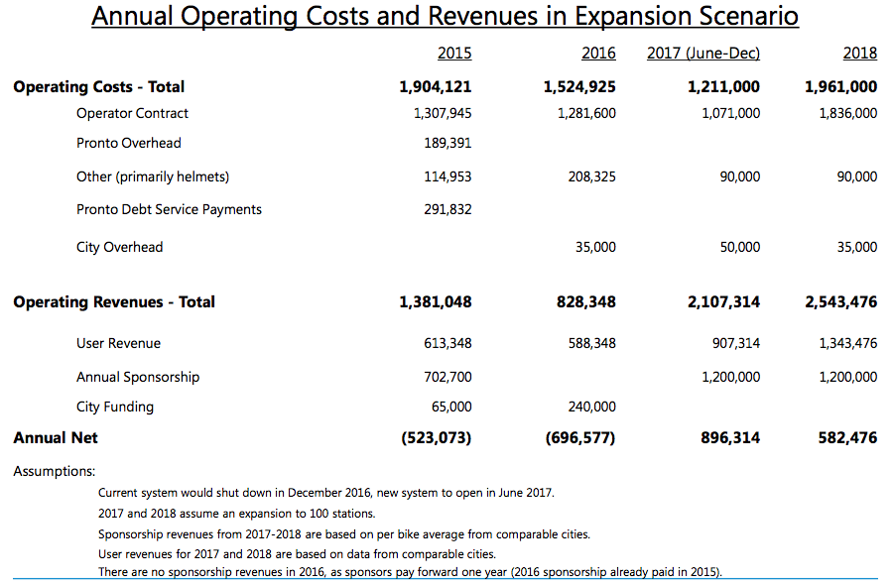Click the City Funding label
The height and width of the screenshot is (585, 894).
(x=112, y=407)
